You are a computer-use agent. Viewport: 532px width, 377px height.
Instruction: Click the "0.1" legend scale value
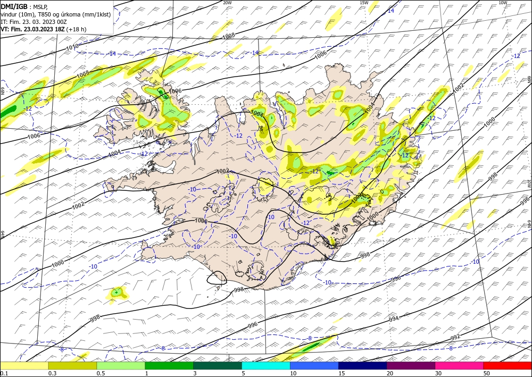coord(4,373)
